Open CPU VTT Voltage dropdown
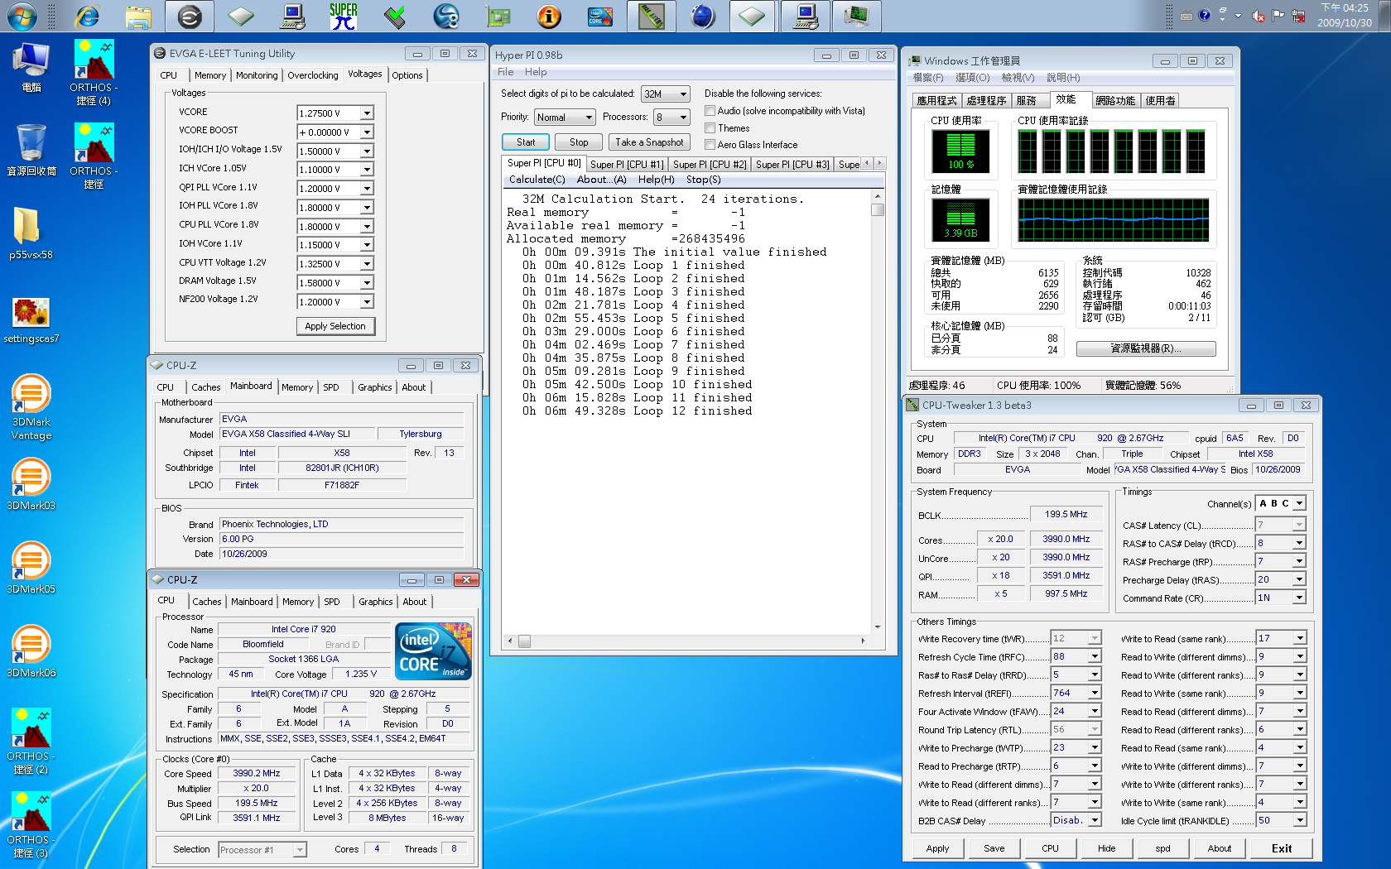This screenshot has width=1391, height=869. (x=367, y=264)
